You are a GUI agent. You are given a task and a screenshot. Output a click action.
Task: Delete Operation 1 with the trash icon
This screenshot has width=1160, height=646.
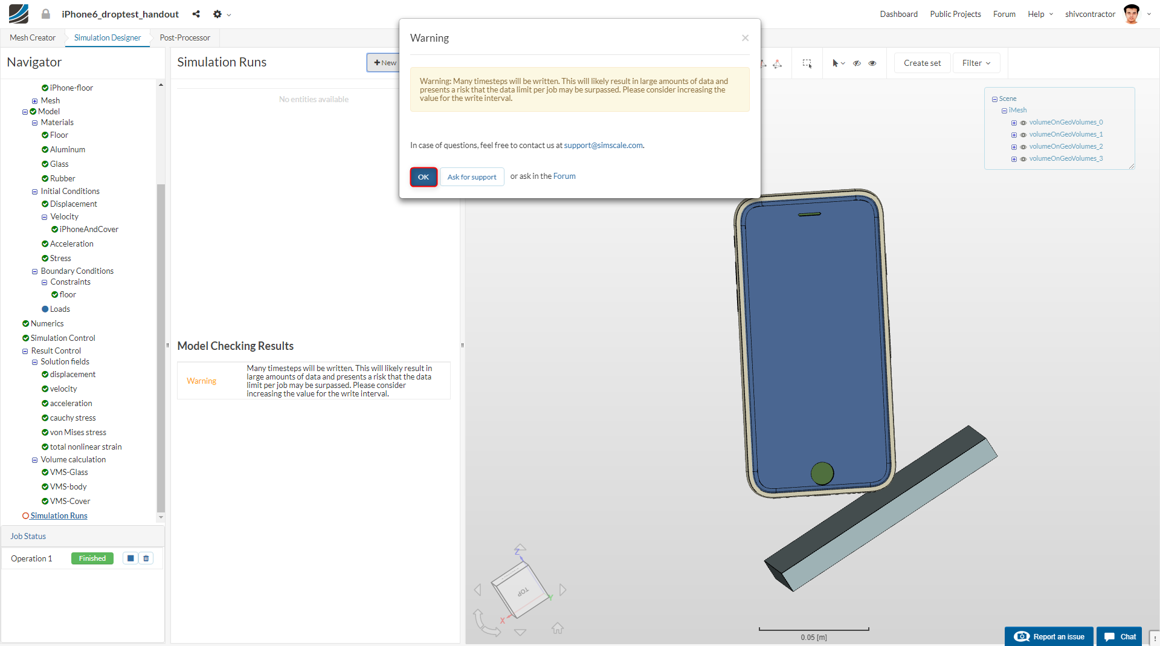tap(146, 558)
